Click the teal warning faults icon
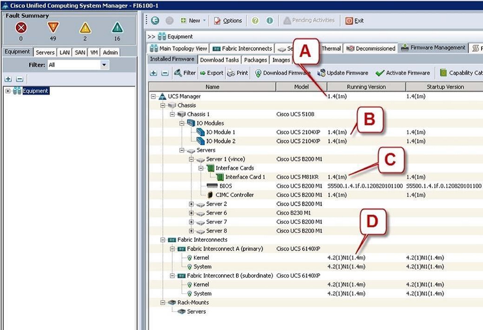The height and width of the screenshot is (330, 483). [117, 28]
